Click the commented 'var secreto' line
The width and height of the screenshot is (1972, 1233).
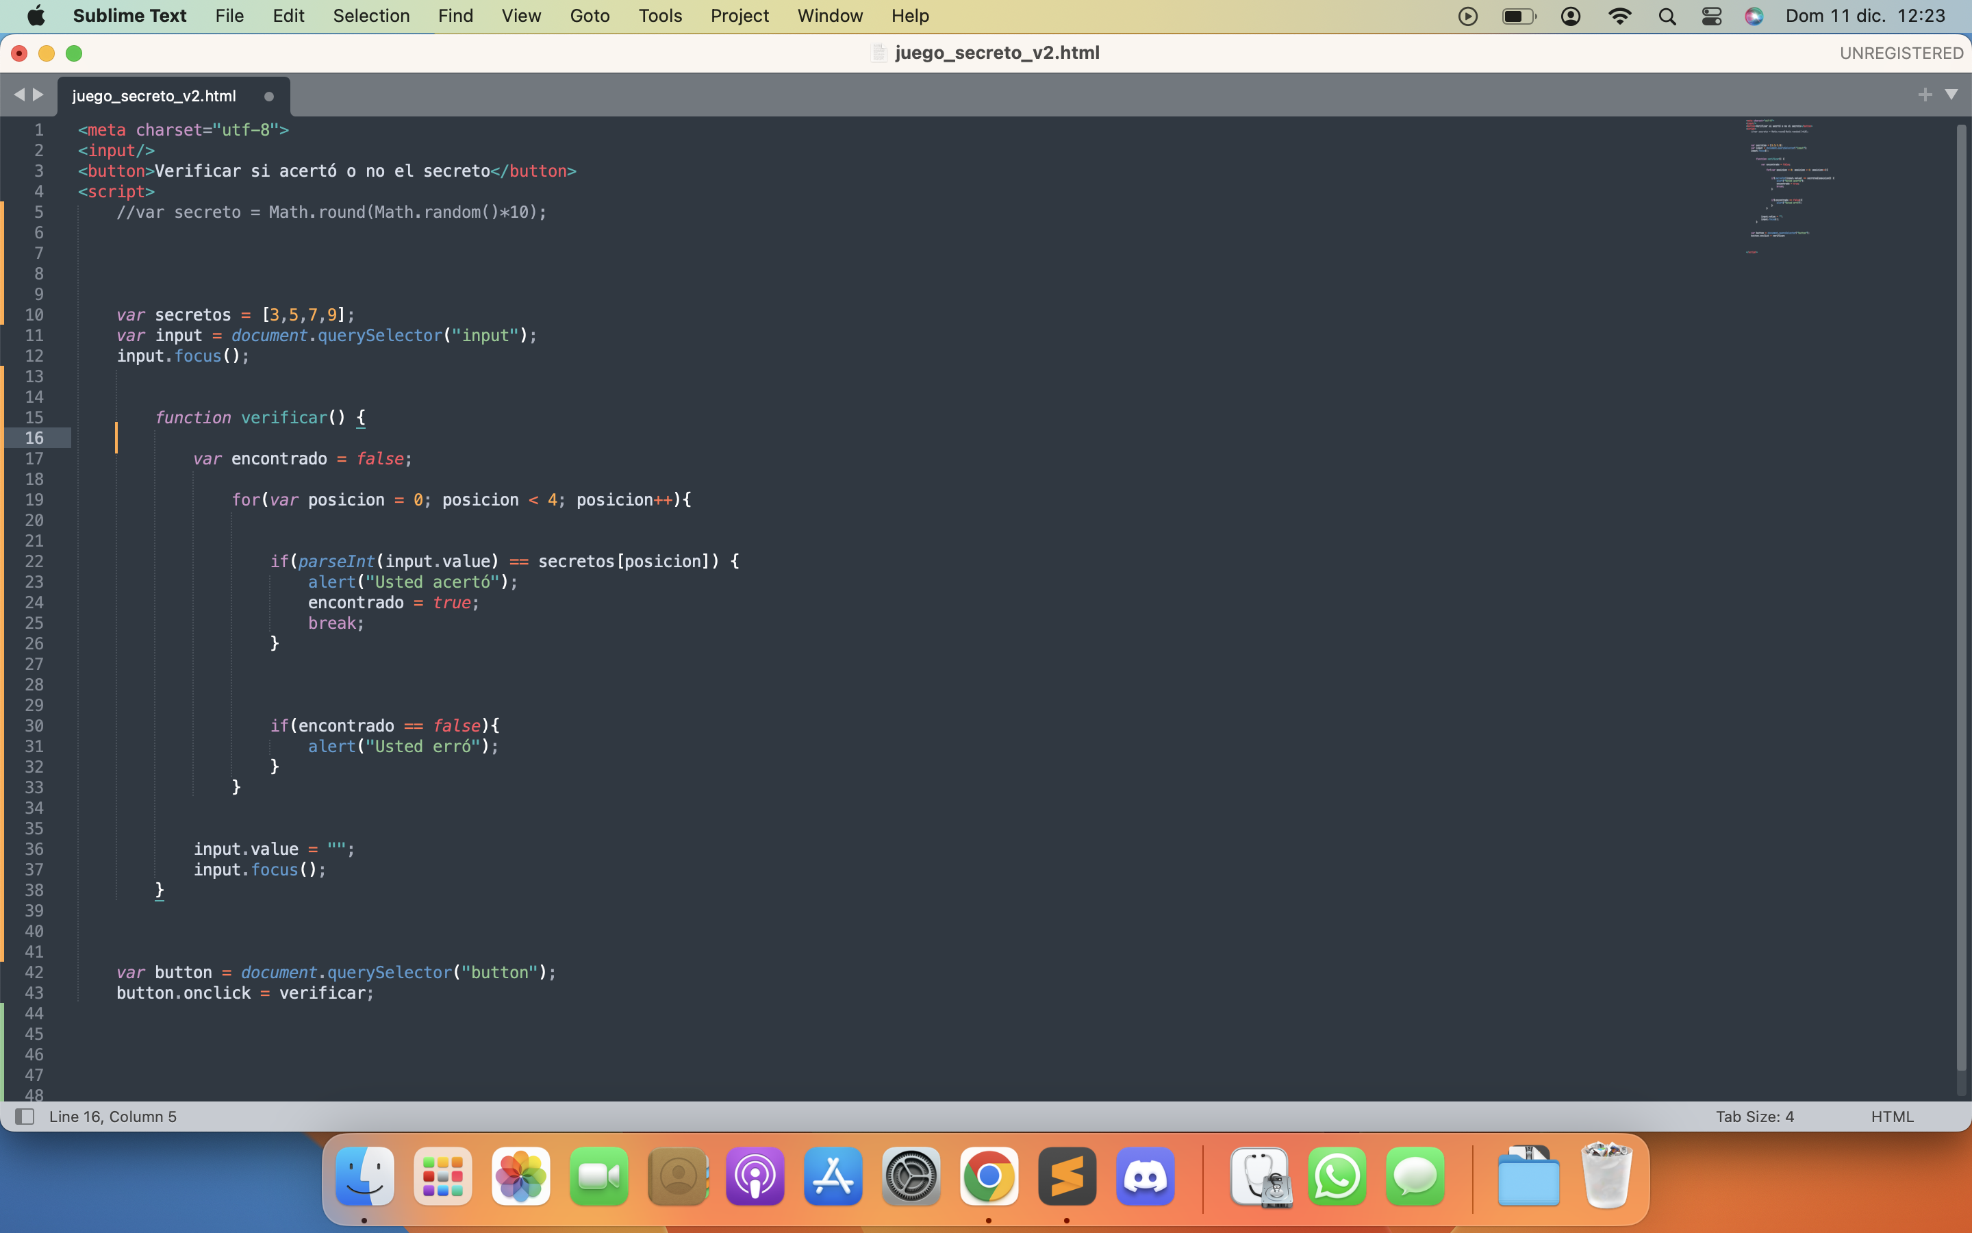click(x=331, y=212)
